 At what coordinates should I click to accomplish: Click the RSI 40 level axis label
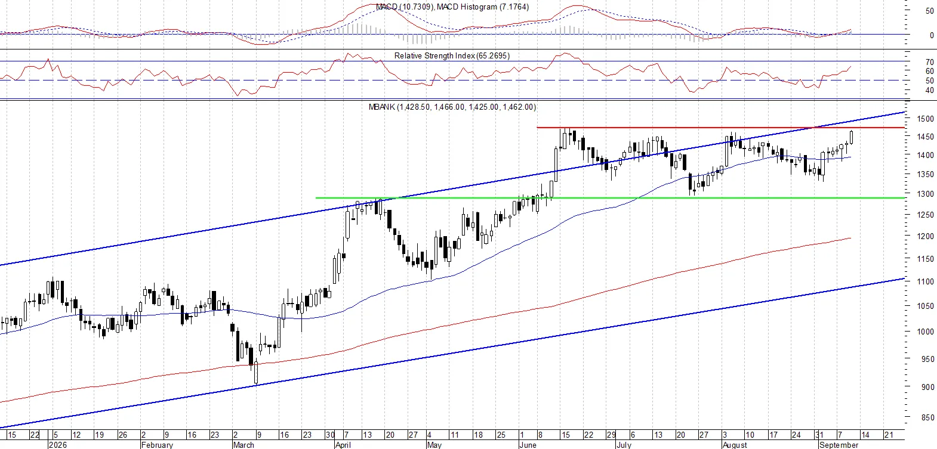pyautogui.click(x=929, y=91)
